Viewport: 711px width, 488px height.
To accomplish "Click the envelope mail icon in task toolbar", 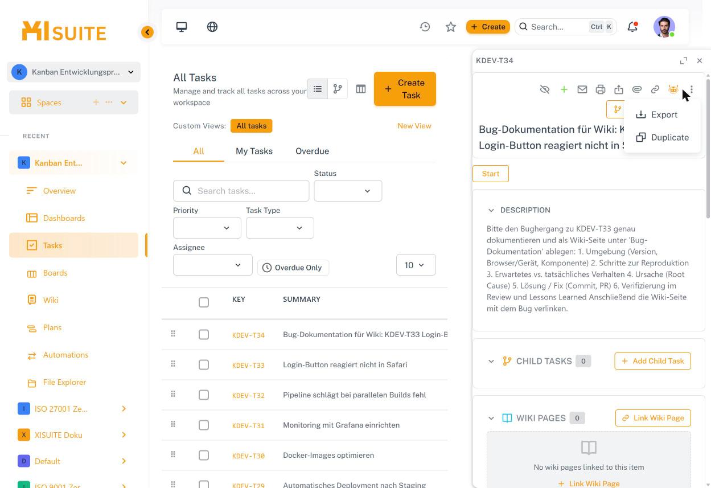I will (582, 89).
